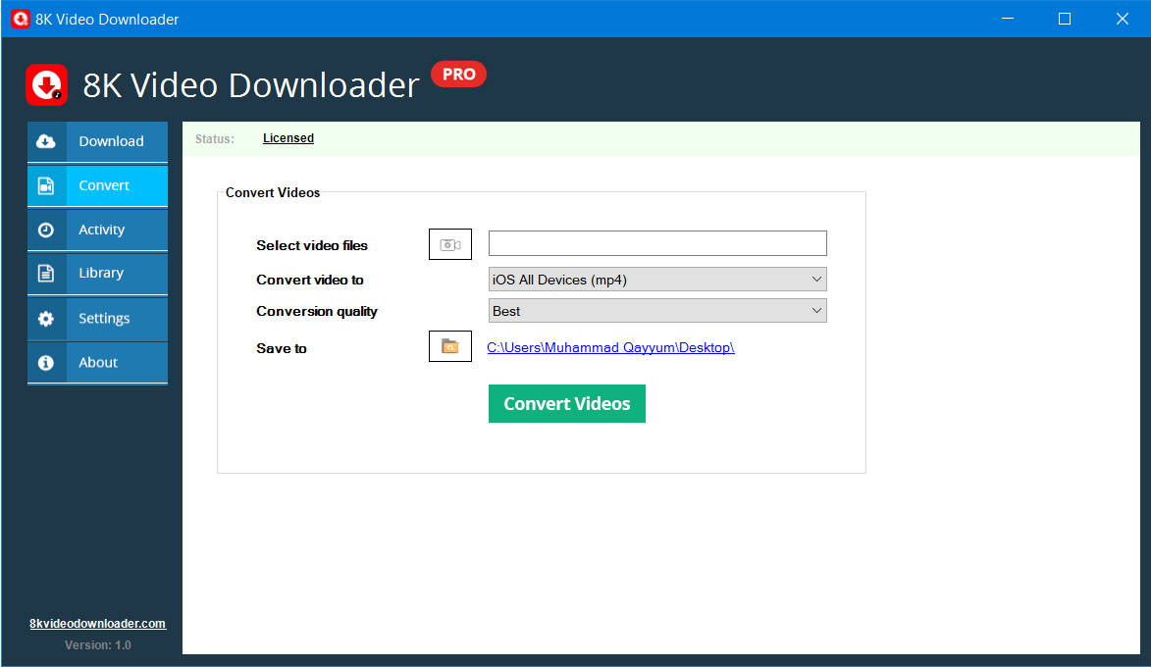Image resolution: width=1151 pixels, height=667 pixels.
Task: Click the Convert file icon in sidebar
Action: point(45,185)
